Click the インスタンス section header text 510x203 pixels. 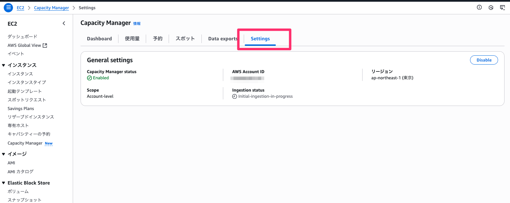click(x=22, y=65)
